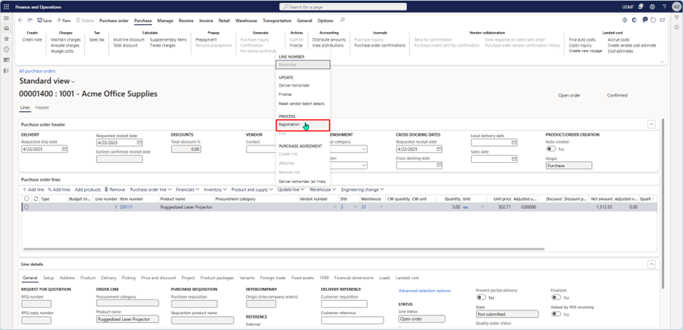This screenshot has width=683, height=330.
Task: Collapse the Line details section
Action: tap(652, 264)
